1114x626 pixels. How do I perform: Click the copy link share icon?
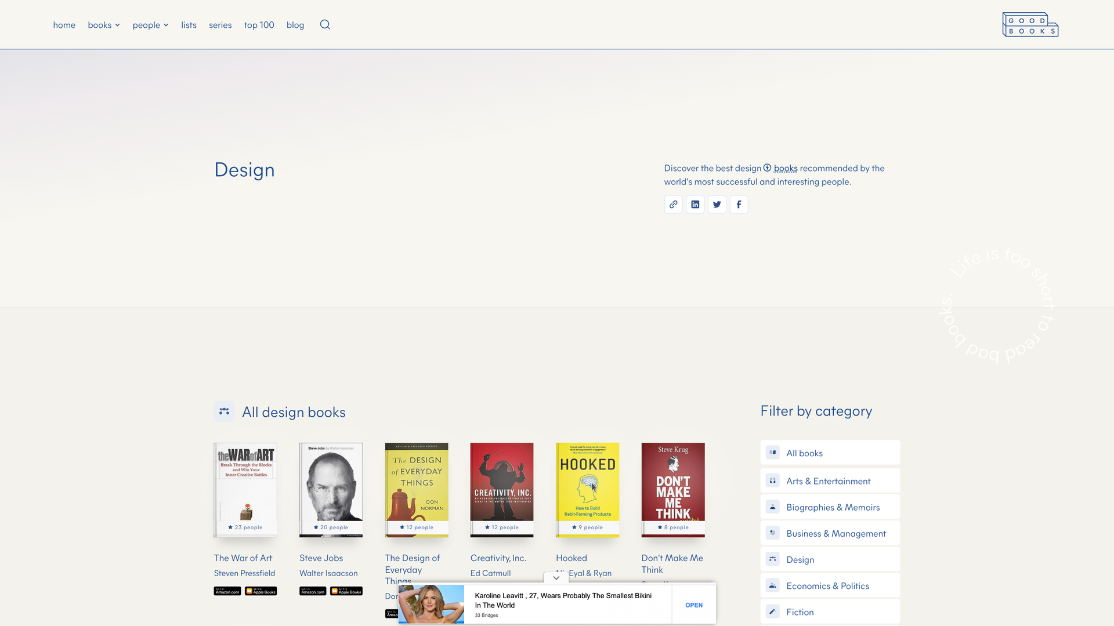pos(673,204)
